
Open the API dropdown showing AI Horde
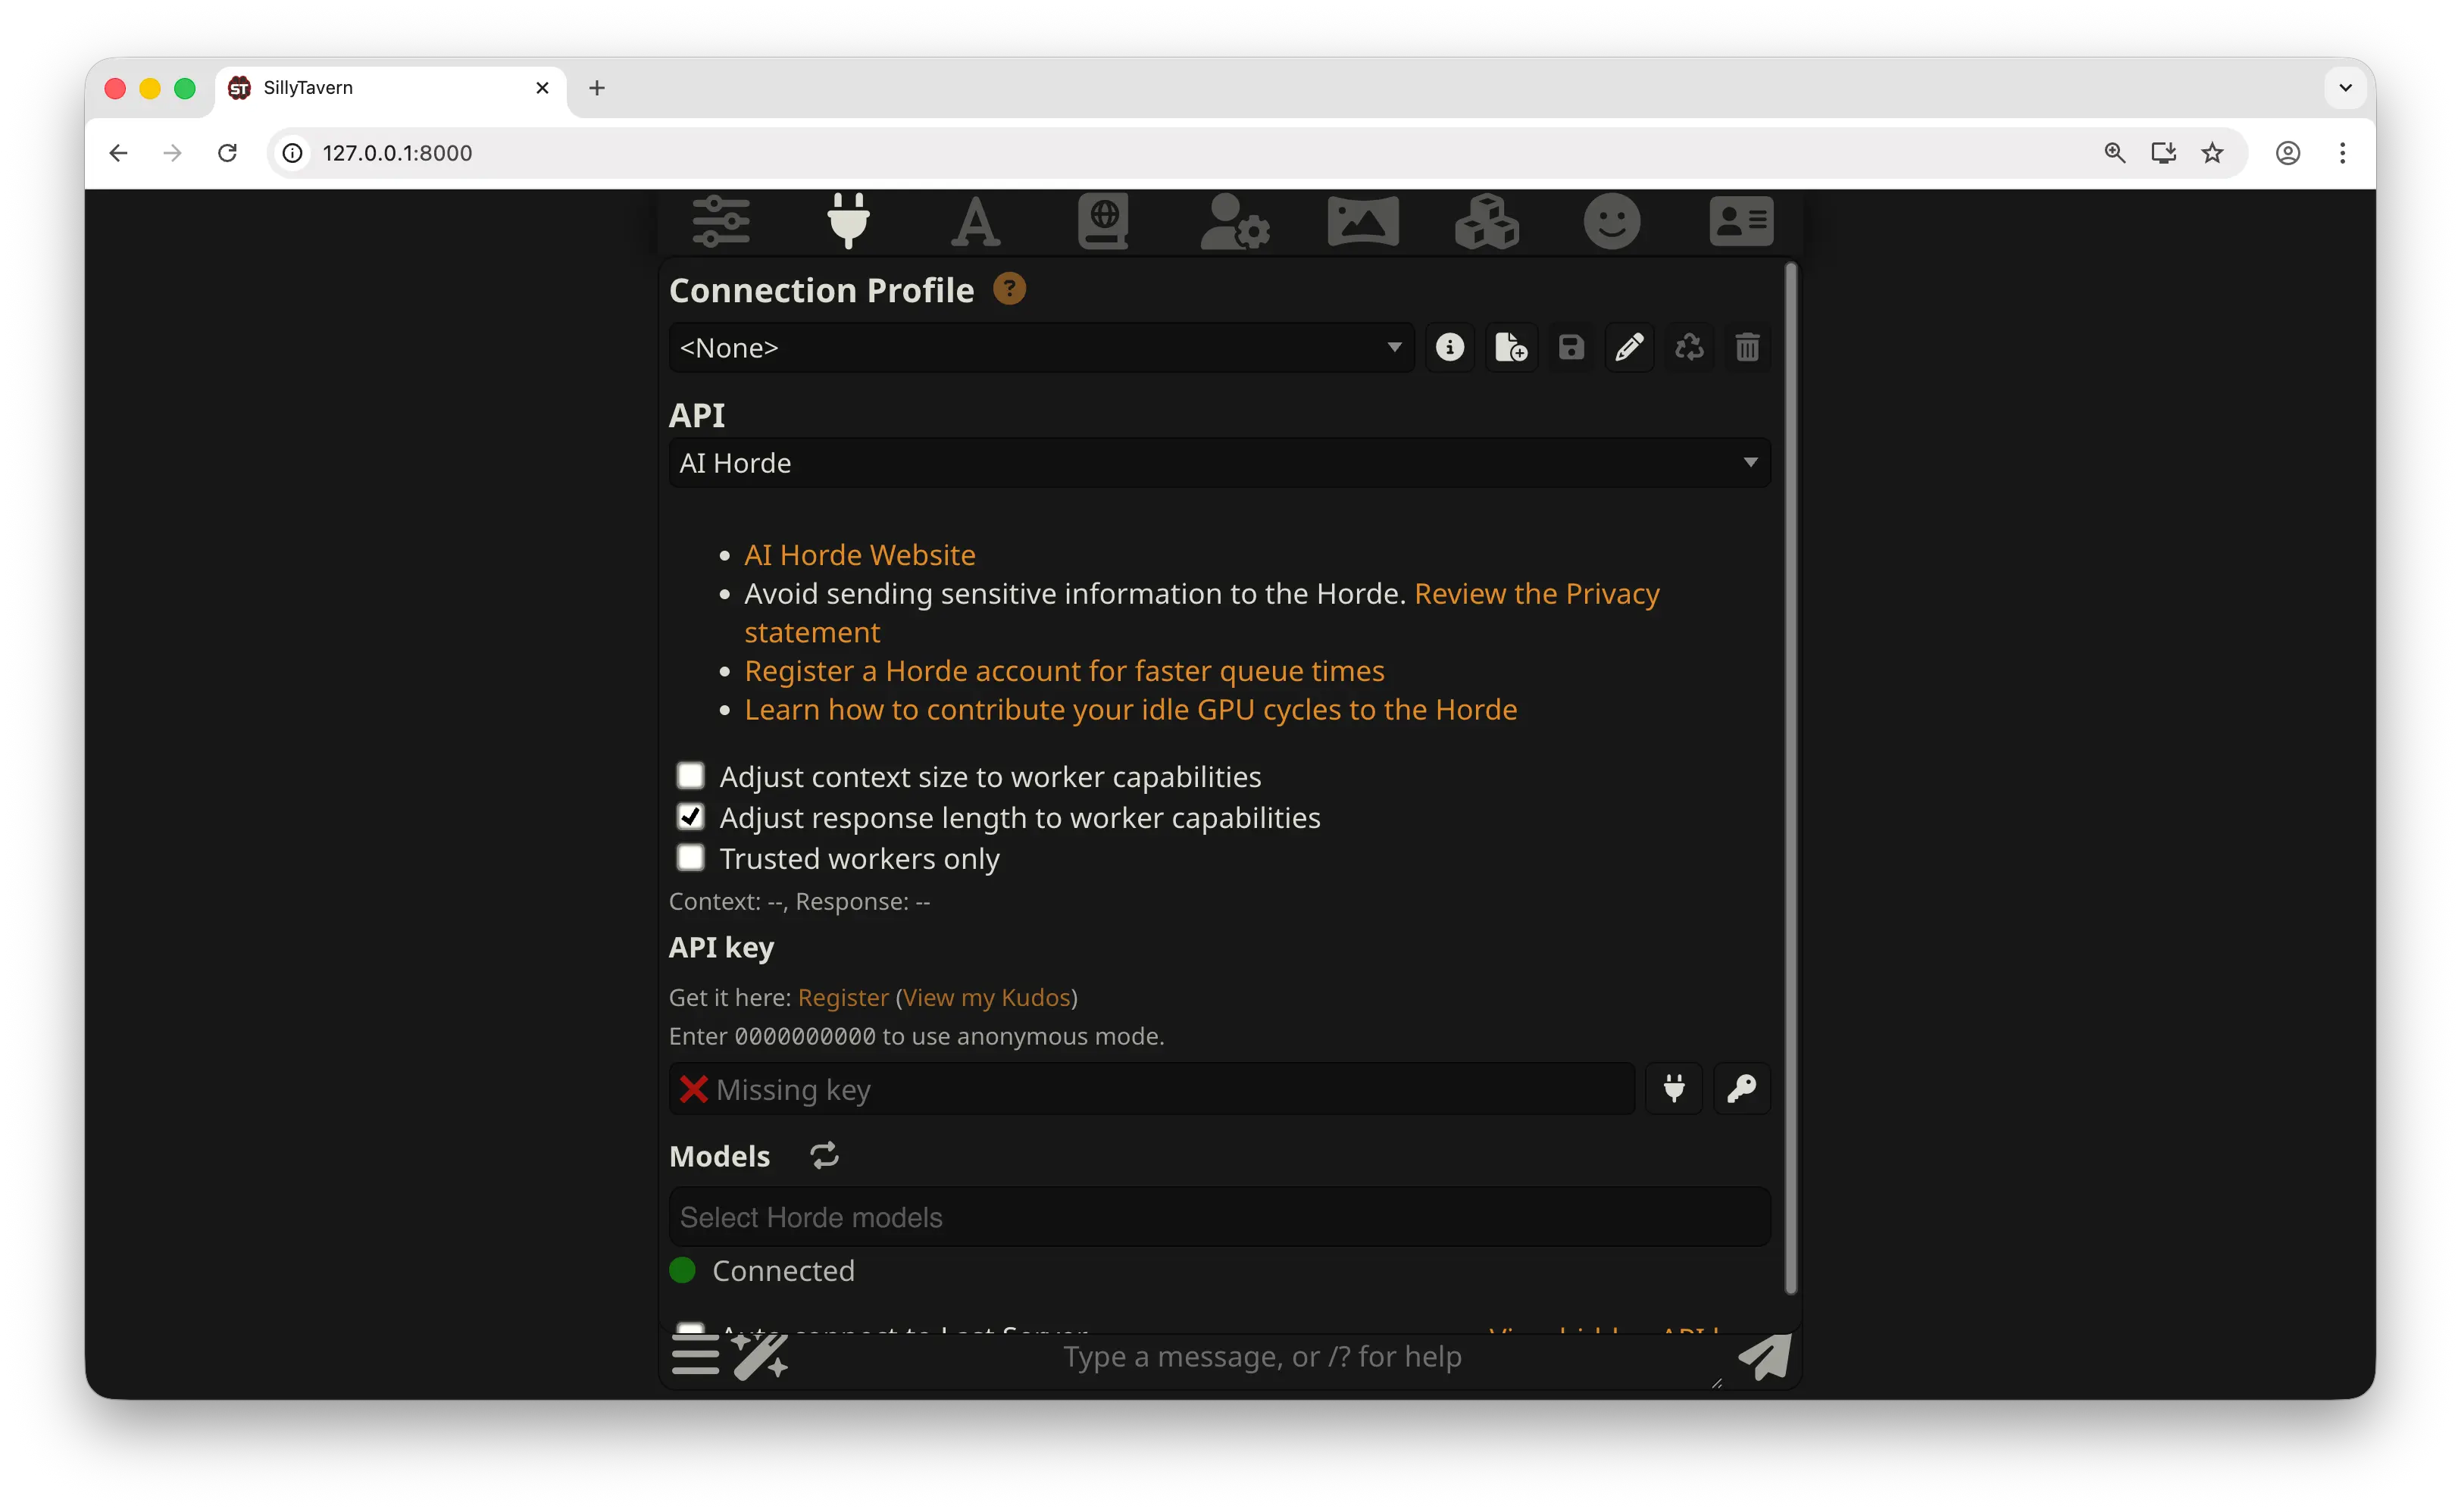coord(1219,463)
